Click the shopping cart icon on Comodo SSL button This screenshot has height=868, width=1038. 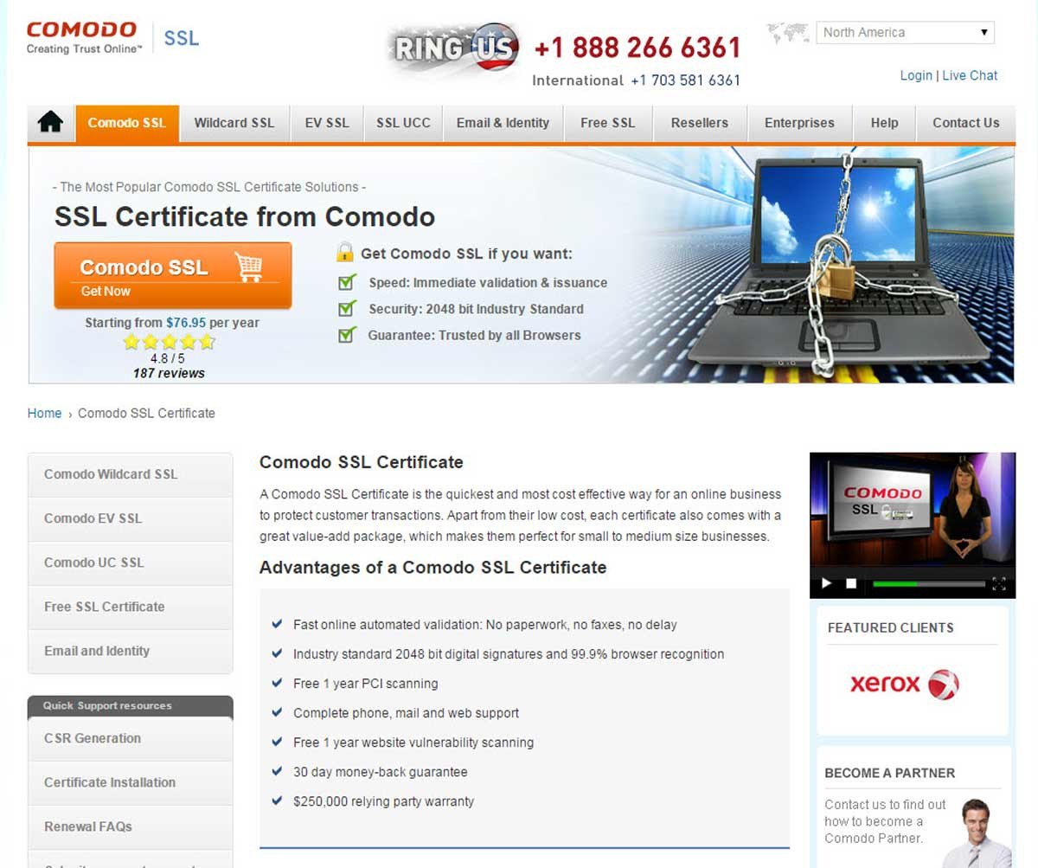(x=249, y=267)
